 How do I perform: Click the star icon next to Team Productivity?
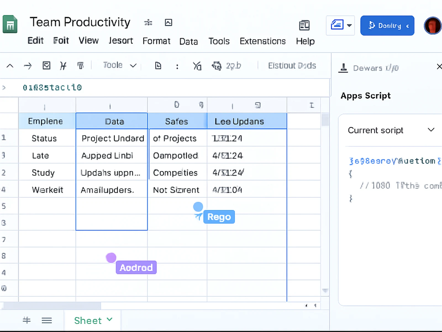tap(148, 22)
